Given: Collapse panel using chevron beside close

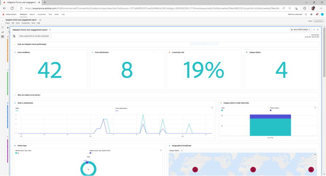Looking at the screenshot, I should tap(314, 29).
